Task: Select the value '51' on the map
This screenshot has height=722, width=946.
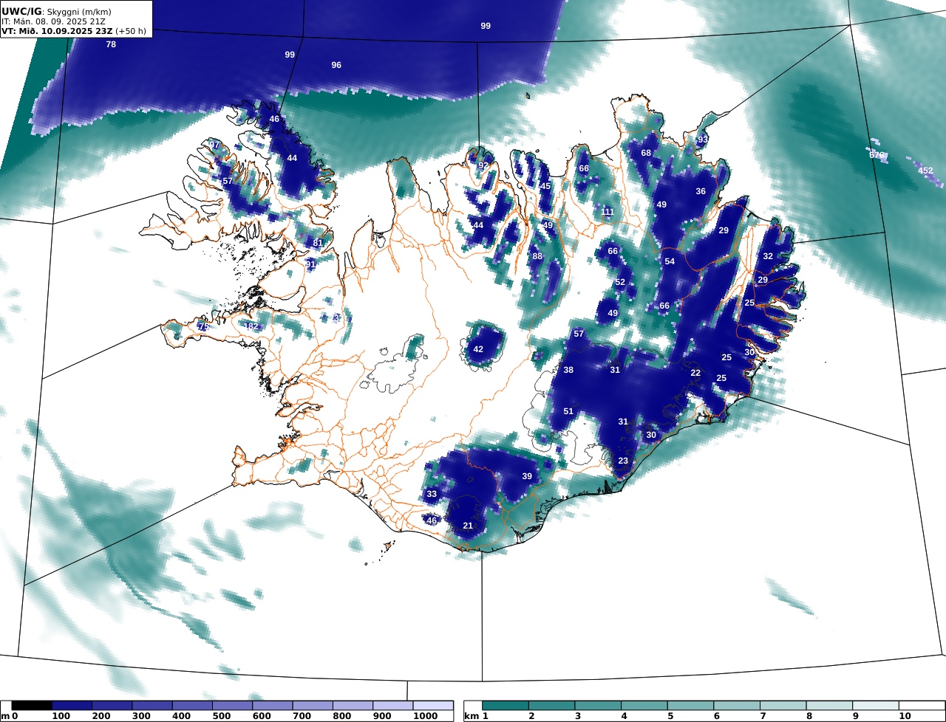Action: pyautogui.click(x=568, y=411)
